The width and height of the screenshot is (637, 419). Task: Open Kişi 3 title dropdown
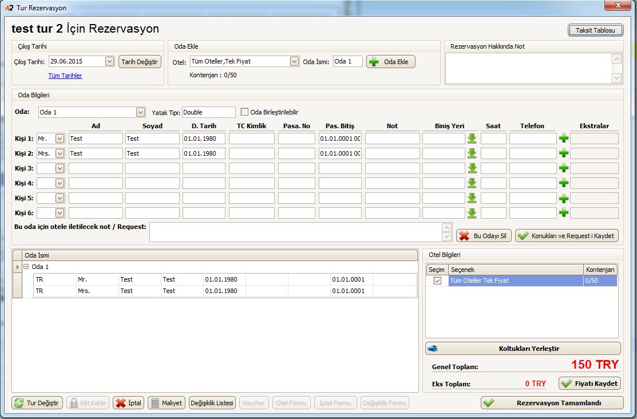point(60,168)
